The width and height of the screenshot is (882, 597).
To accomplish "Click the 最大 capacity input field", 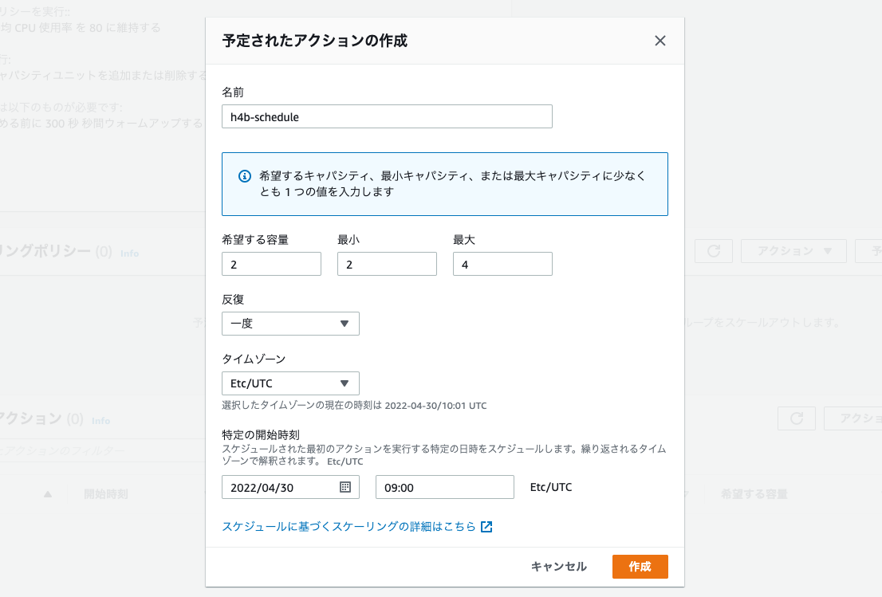I will coord(502,264).
